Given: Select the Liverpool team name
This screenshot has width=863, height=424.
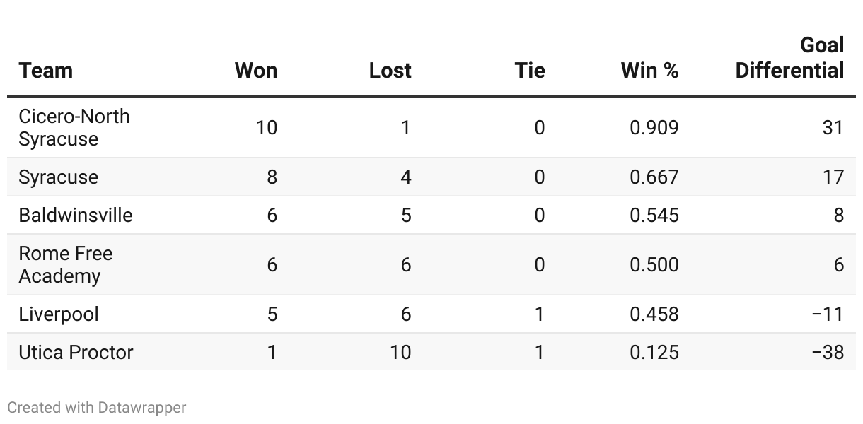Looking at the screenshot, I should click(x=59, y=314).
